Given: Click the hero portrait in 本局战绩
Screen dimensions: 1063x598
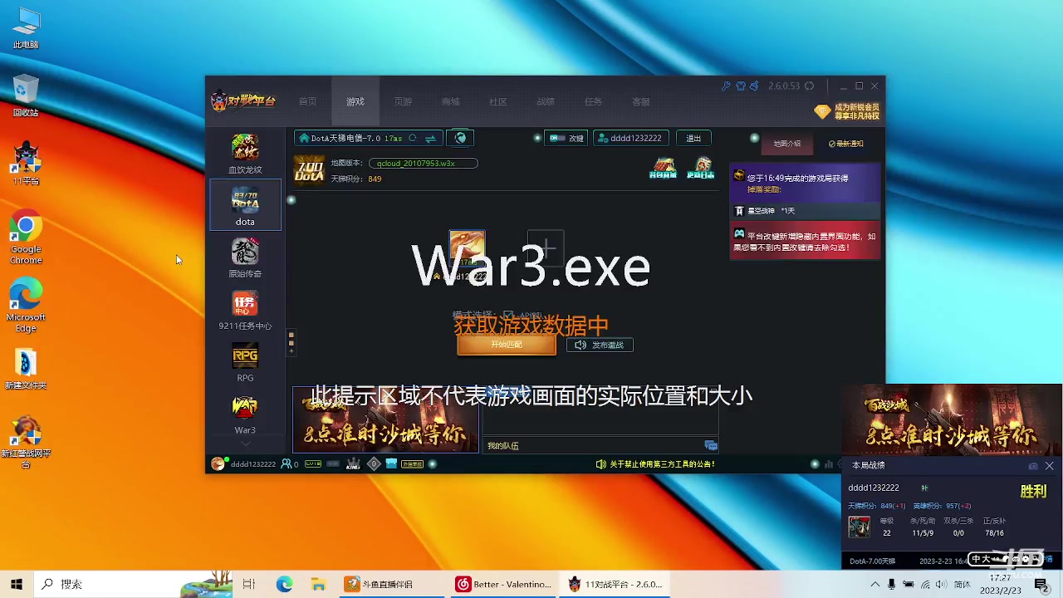Looking at the screenshot, I should (x=859, y=527).
